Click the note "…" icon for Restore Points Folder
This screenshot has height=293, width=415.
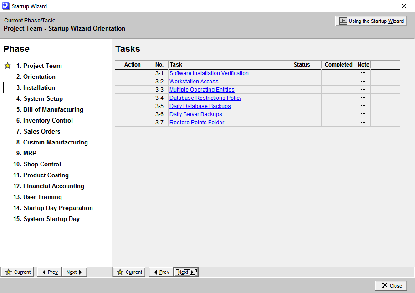pyautogui.click(x=363, y=122)
